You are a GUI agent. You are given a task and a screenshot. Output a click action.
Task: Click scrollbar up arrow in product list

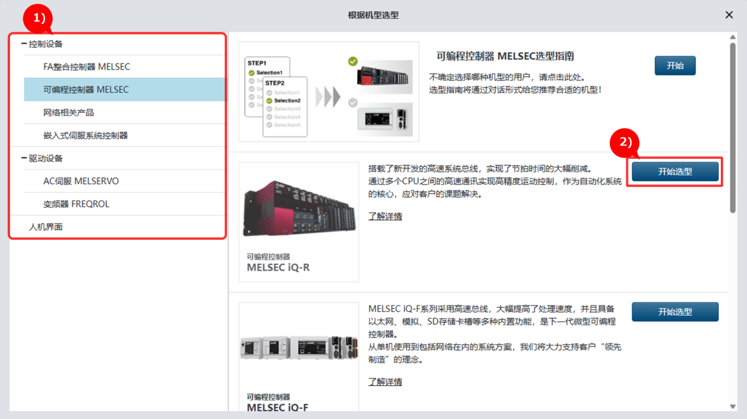click(733, 38)
